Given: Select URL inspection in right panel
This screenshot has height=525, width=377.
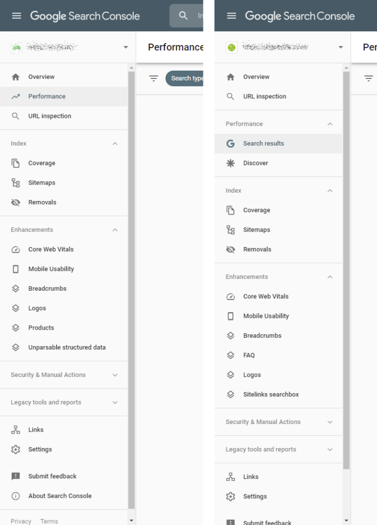Looking at the screenshot, I should coord(278,96).
